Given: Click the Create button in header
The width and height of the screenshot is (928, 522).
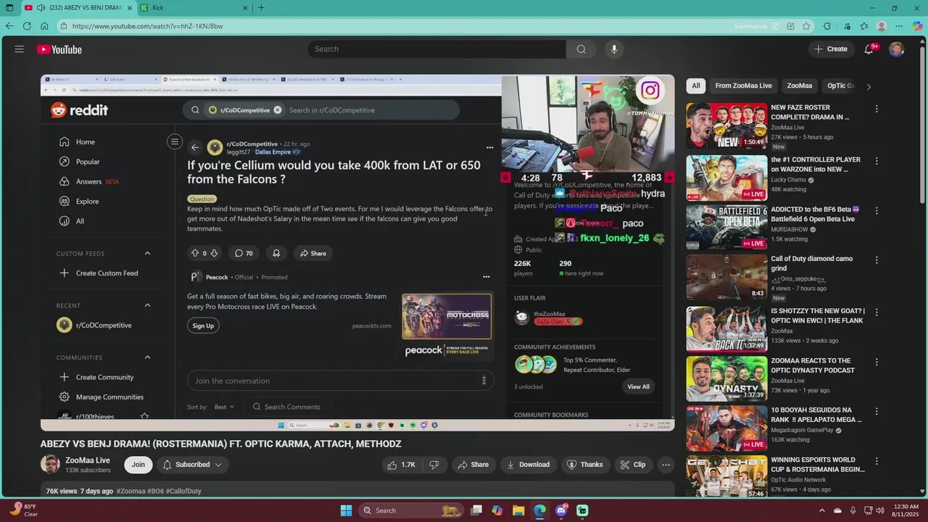Looking at the screenshot, I should click(x=831, y=49).
